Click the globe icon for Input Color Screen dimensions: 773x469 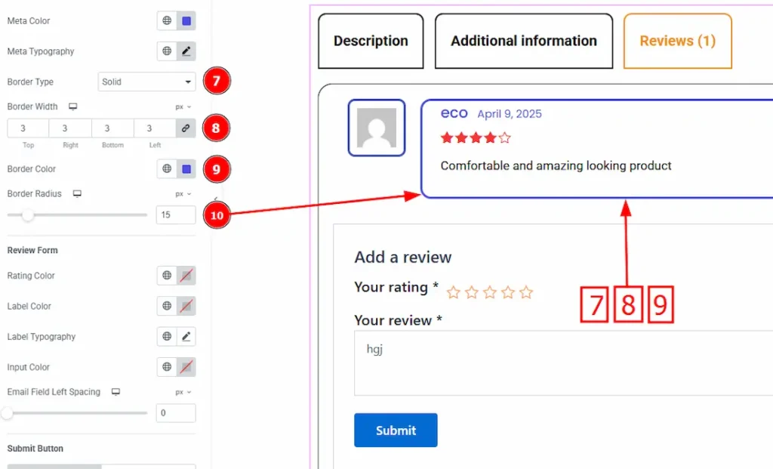tap(167, 367)
